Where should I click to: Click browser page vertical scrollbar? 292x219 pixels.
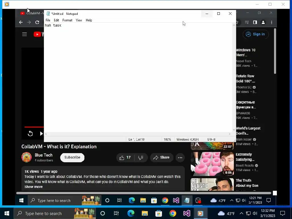[x=275, y=51]
